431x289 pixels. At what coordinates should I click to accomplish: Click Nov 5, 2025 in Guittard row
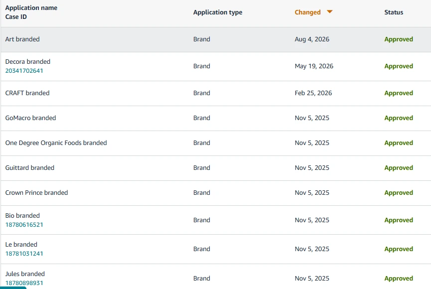pos(312,168)
